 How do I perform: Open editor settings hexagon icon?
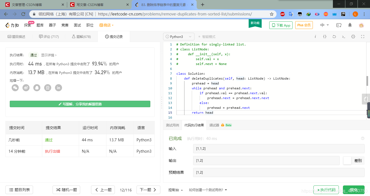(x=353, y=37)
